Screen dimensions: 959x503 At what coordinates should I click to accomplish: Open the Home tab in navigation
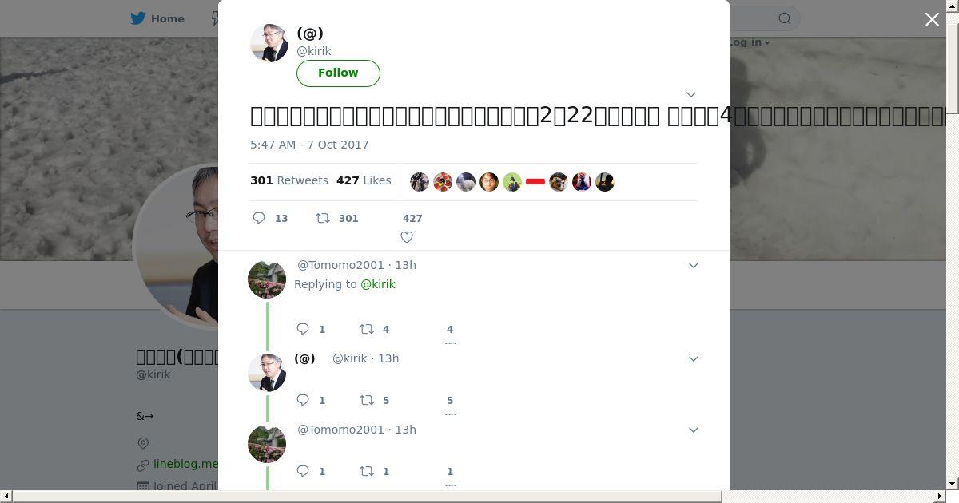(x=158, y=18)
